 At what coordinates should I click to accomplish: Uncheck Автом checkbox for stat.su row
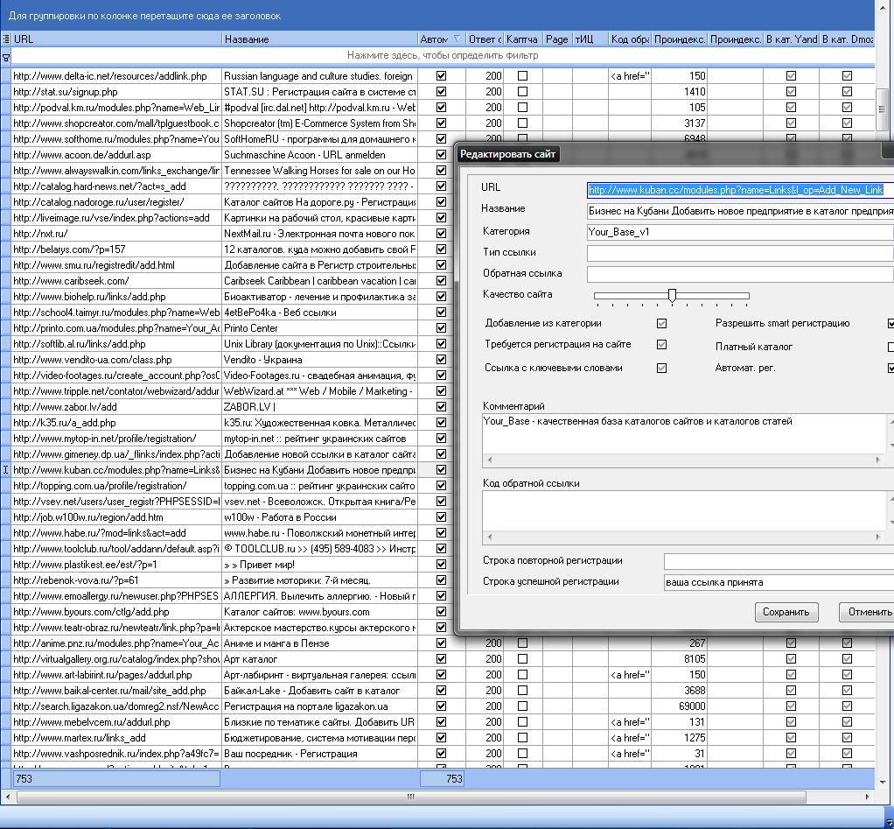441,92
